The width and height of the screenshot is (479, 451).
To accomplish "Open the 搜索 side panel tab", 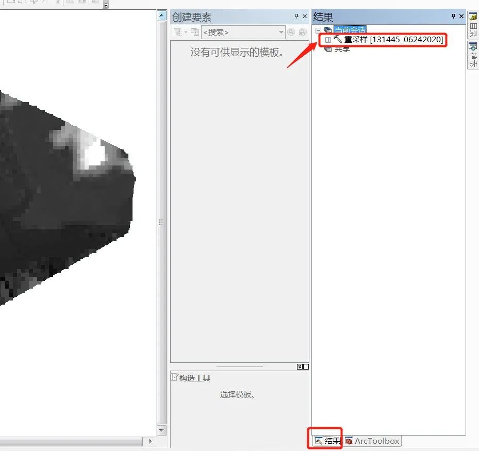I will 473,55.
